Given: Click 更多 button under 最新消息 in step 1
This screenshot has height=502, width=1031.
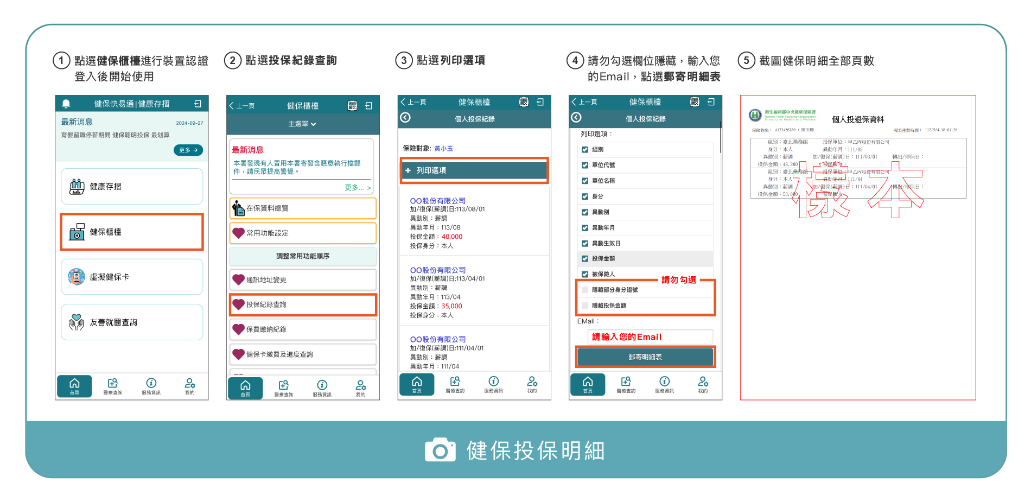Looking at the screenshot, I should pyautogui.click(x=188, y=150).
